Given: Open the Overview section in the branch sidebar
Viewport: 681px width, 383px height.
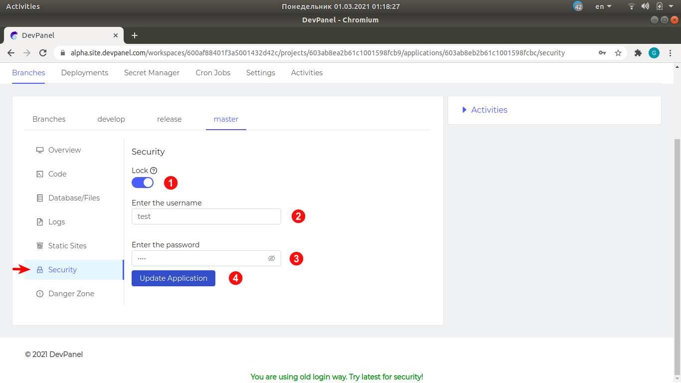Looking at the screenshot, I should coord(64,150).
